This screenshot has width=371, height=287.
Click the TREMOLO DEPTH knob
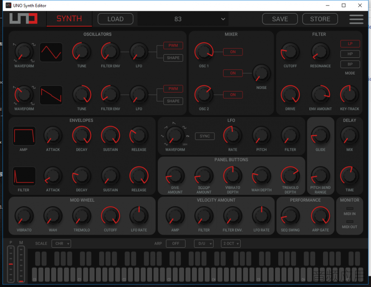(x=290, y=176)
